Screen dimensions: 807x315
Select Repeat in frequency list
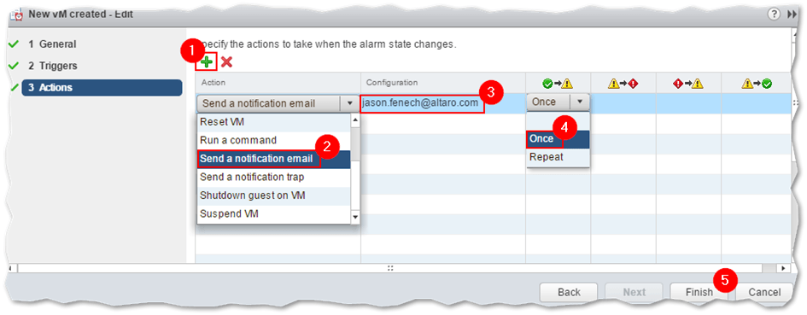pos(558,157)
